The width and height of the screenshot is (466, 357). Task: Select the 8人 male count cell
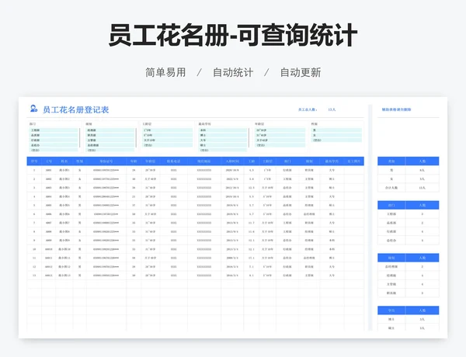click(x=422, y=170)
